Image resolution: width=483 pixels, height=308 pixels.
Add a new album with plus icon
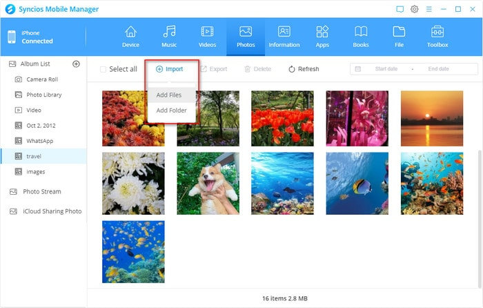coord(76,64)
